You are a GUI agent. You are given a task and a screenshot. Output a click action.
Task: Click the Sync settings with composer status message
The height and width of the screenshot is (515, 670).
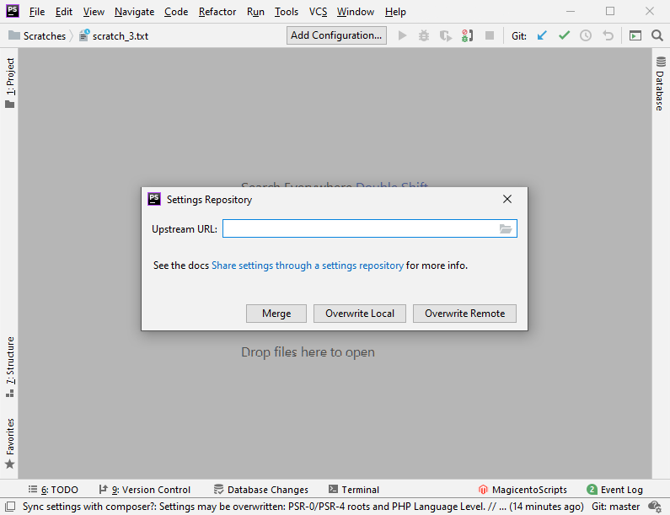pos(303,507)
